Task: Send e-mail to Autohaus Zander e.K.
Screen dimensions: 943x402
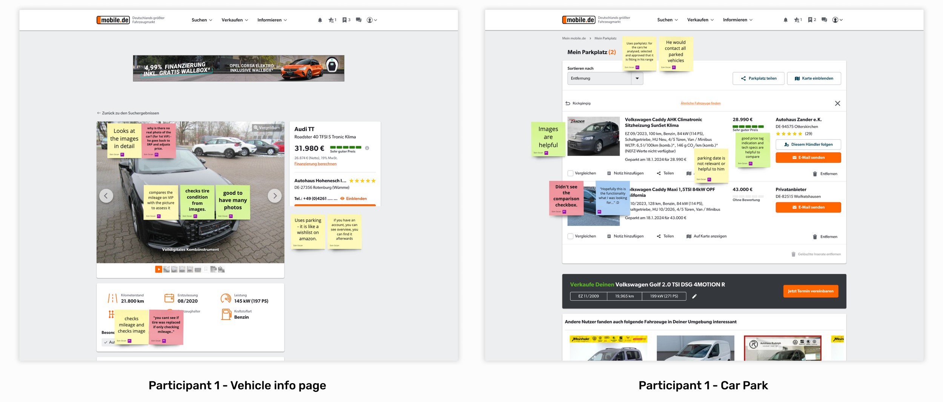Action: pos(808,157)
